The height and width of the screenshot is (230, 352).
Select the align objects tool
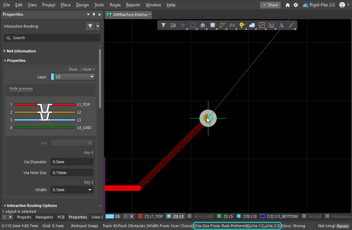(x=202, y=25)
